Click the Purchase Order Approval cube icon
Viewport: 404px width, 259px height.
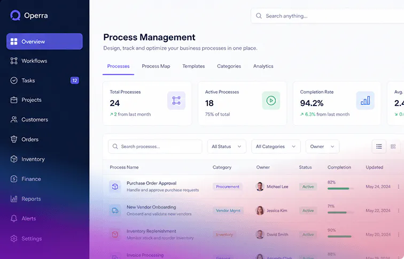(x=115, y=187)
